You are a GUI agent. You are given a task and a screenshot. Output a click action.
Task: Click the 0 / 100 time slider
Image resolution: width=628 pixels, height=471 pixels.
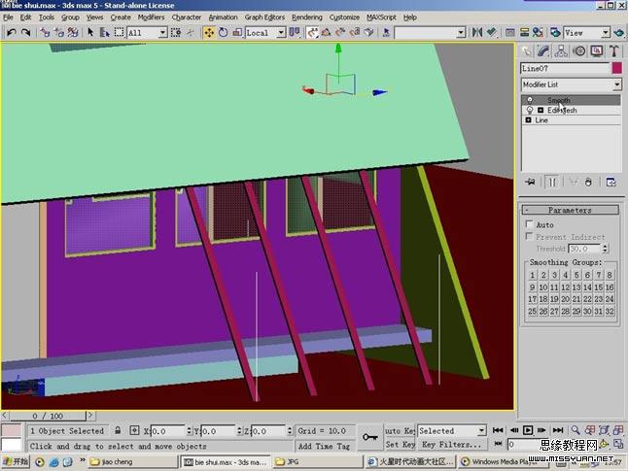click(48, 416)
